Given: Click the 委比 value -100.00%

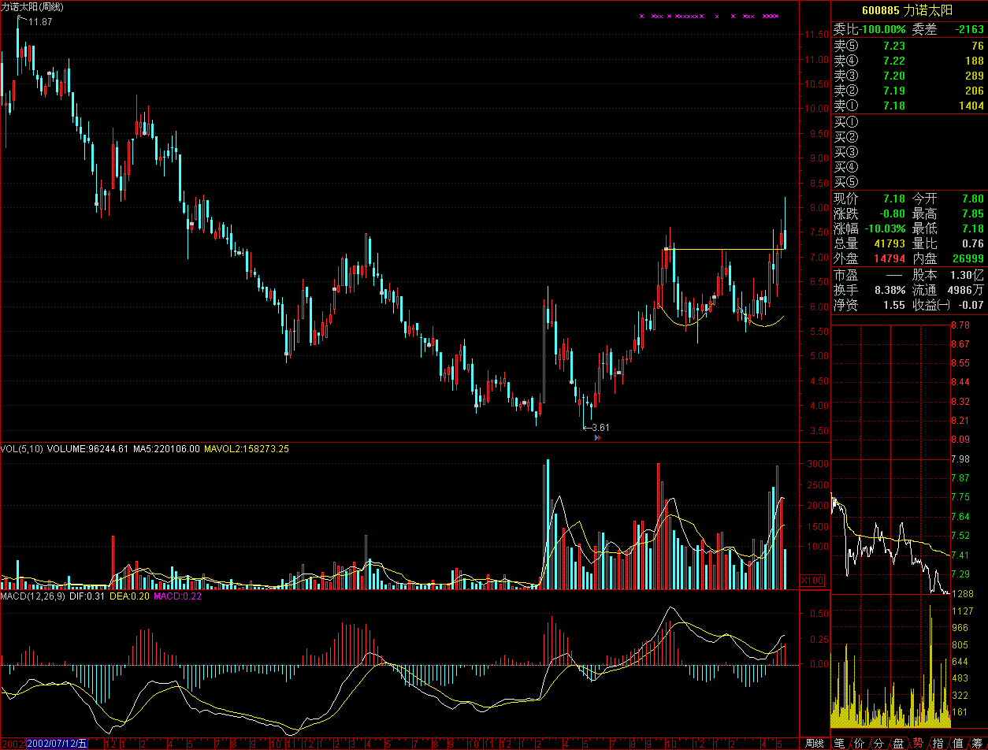Looking at the screenshot, I should (x=882, y=30).
